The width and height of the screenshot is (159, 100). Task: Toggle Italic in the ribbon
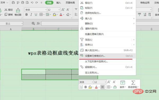point(31,15)
